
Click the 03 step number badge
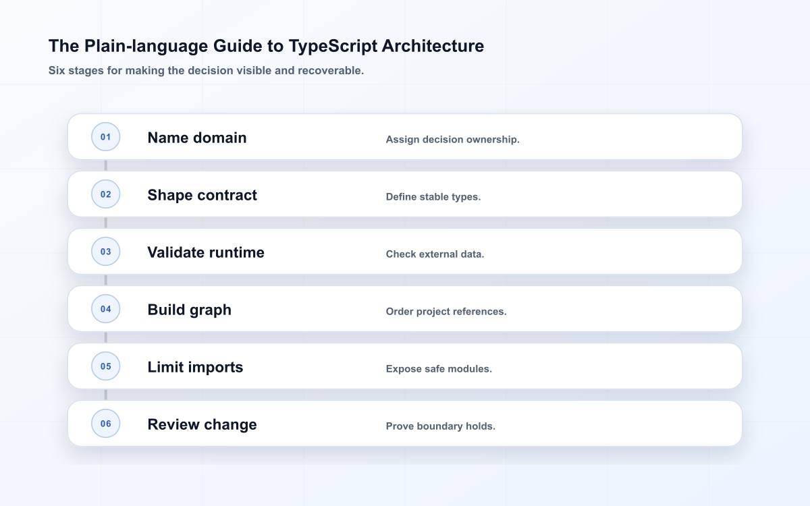point(105,252)
